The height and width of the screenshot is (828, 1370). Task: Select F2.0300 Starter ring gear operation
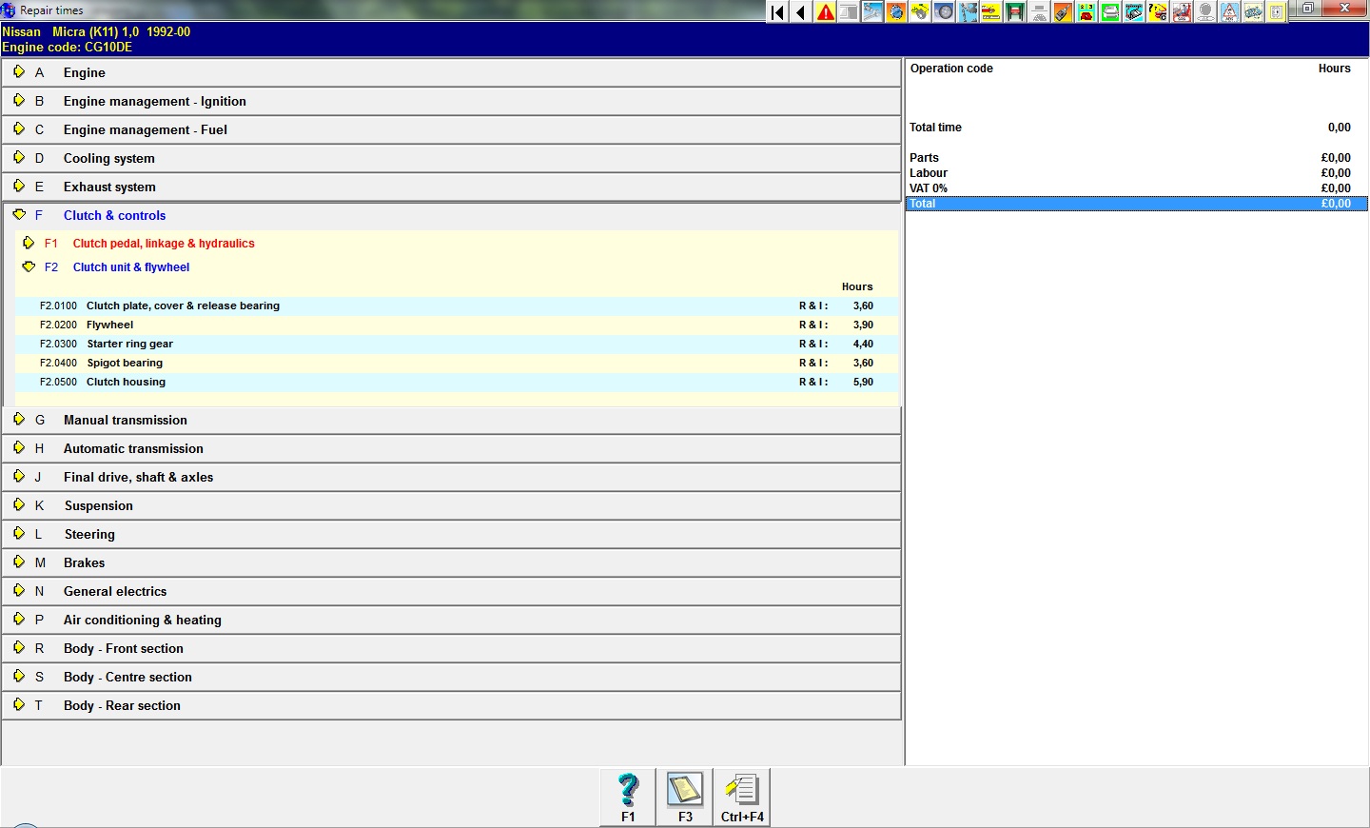pos(457,344)
